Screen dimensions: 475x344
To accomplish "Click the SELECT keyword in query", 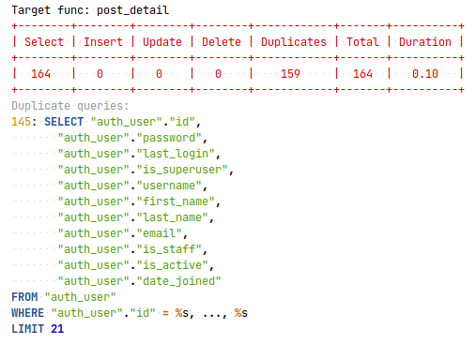I will 64,122.
